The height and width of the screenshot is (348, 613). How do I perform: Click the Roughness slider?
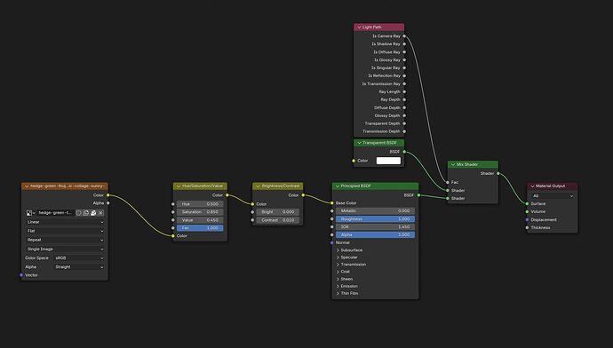375,219
